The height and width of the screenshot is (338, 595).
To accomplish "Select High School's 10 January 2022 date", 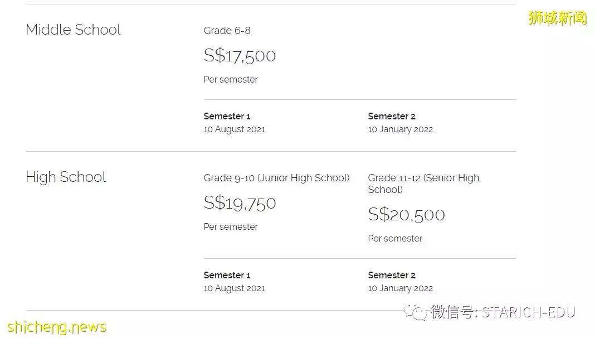I will [x=400, y=288].
